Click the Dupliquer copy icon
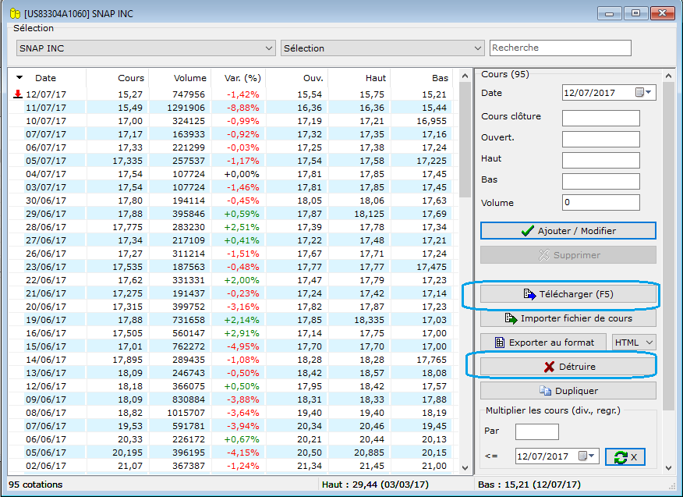Image resolution: width=683 pixels, height=497 pixels. click(x=545, y=391)
